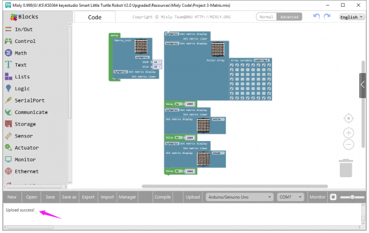369x233 pixels.
Task: Click the chip icon next to Monitor
Action: [333, 197]
